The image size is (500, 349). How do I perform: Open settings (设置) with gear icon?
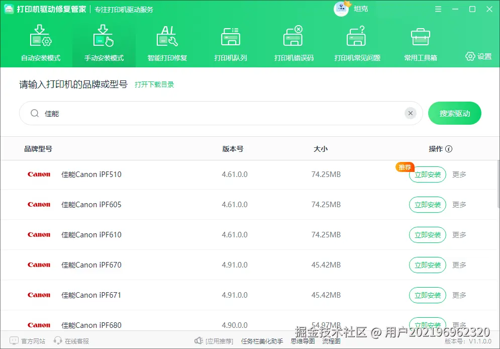pos(478,56)
